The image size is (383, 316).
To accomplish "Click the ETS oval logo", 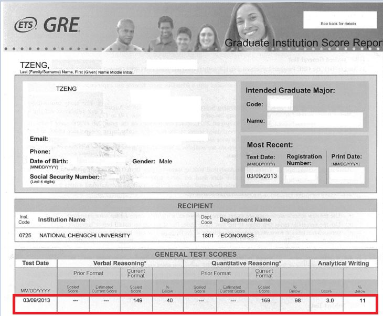I will tap(26, 25).
